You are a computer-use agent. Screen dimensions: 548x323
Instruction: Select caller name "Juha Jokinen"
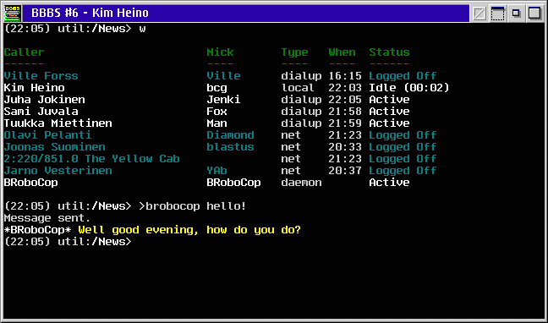[44, 100]
